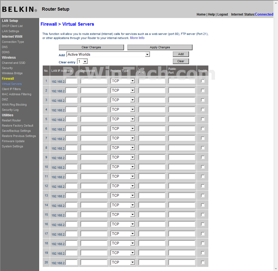Viewport: 278px width, 271px height.
Task: Open Protocol Type dropdown on row 11
Action: point(123,176)
